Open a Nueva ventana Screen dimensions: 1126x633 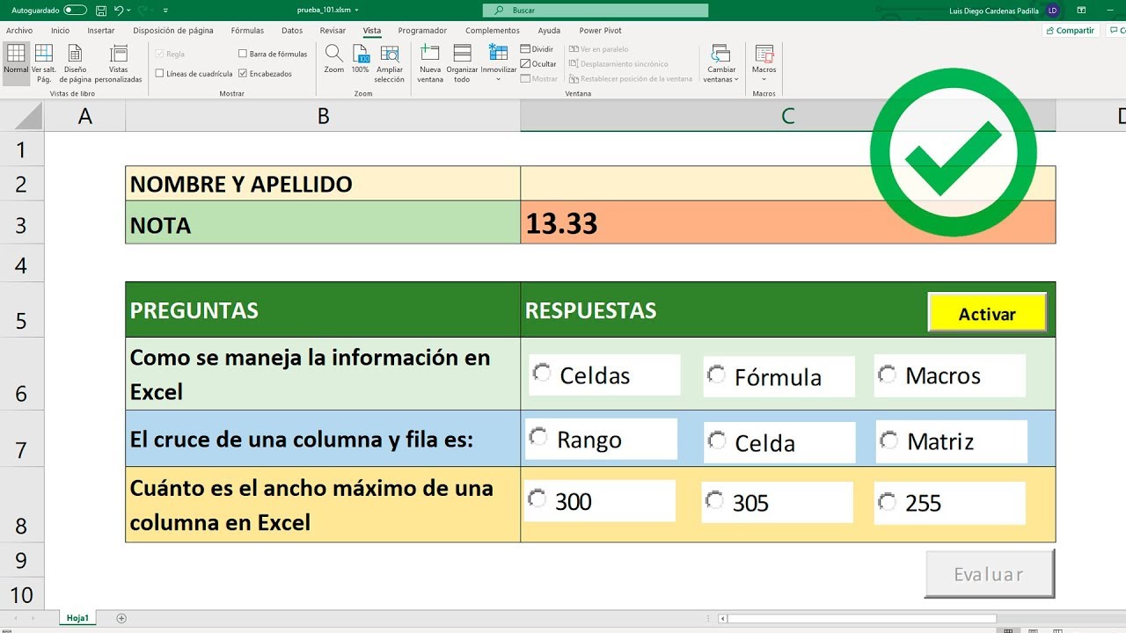430,63
